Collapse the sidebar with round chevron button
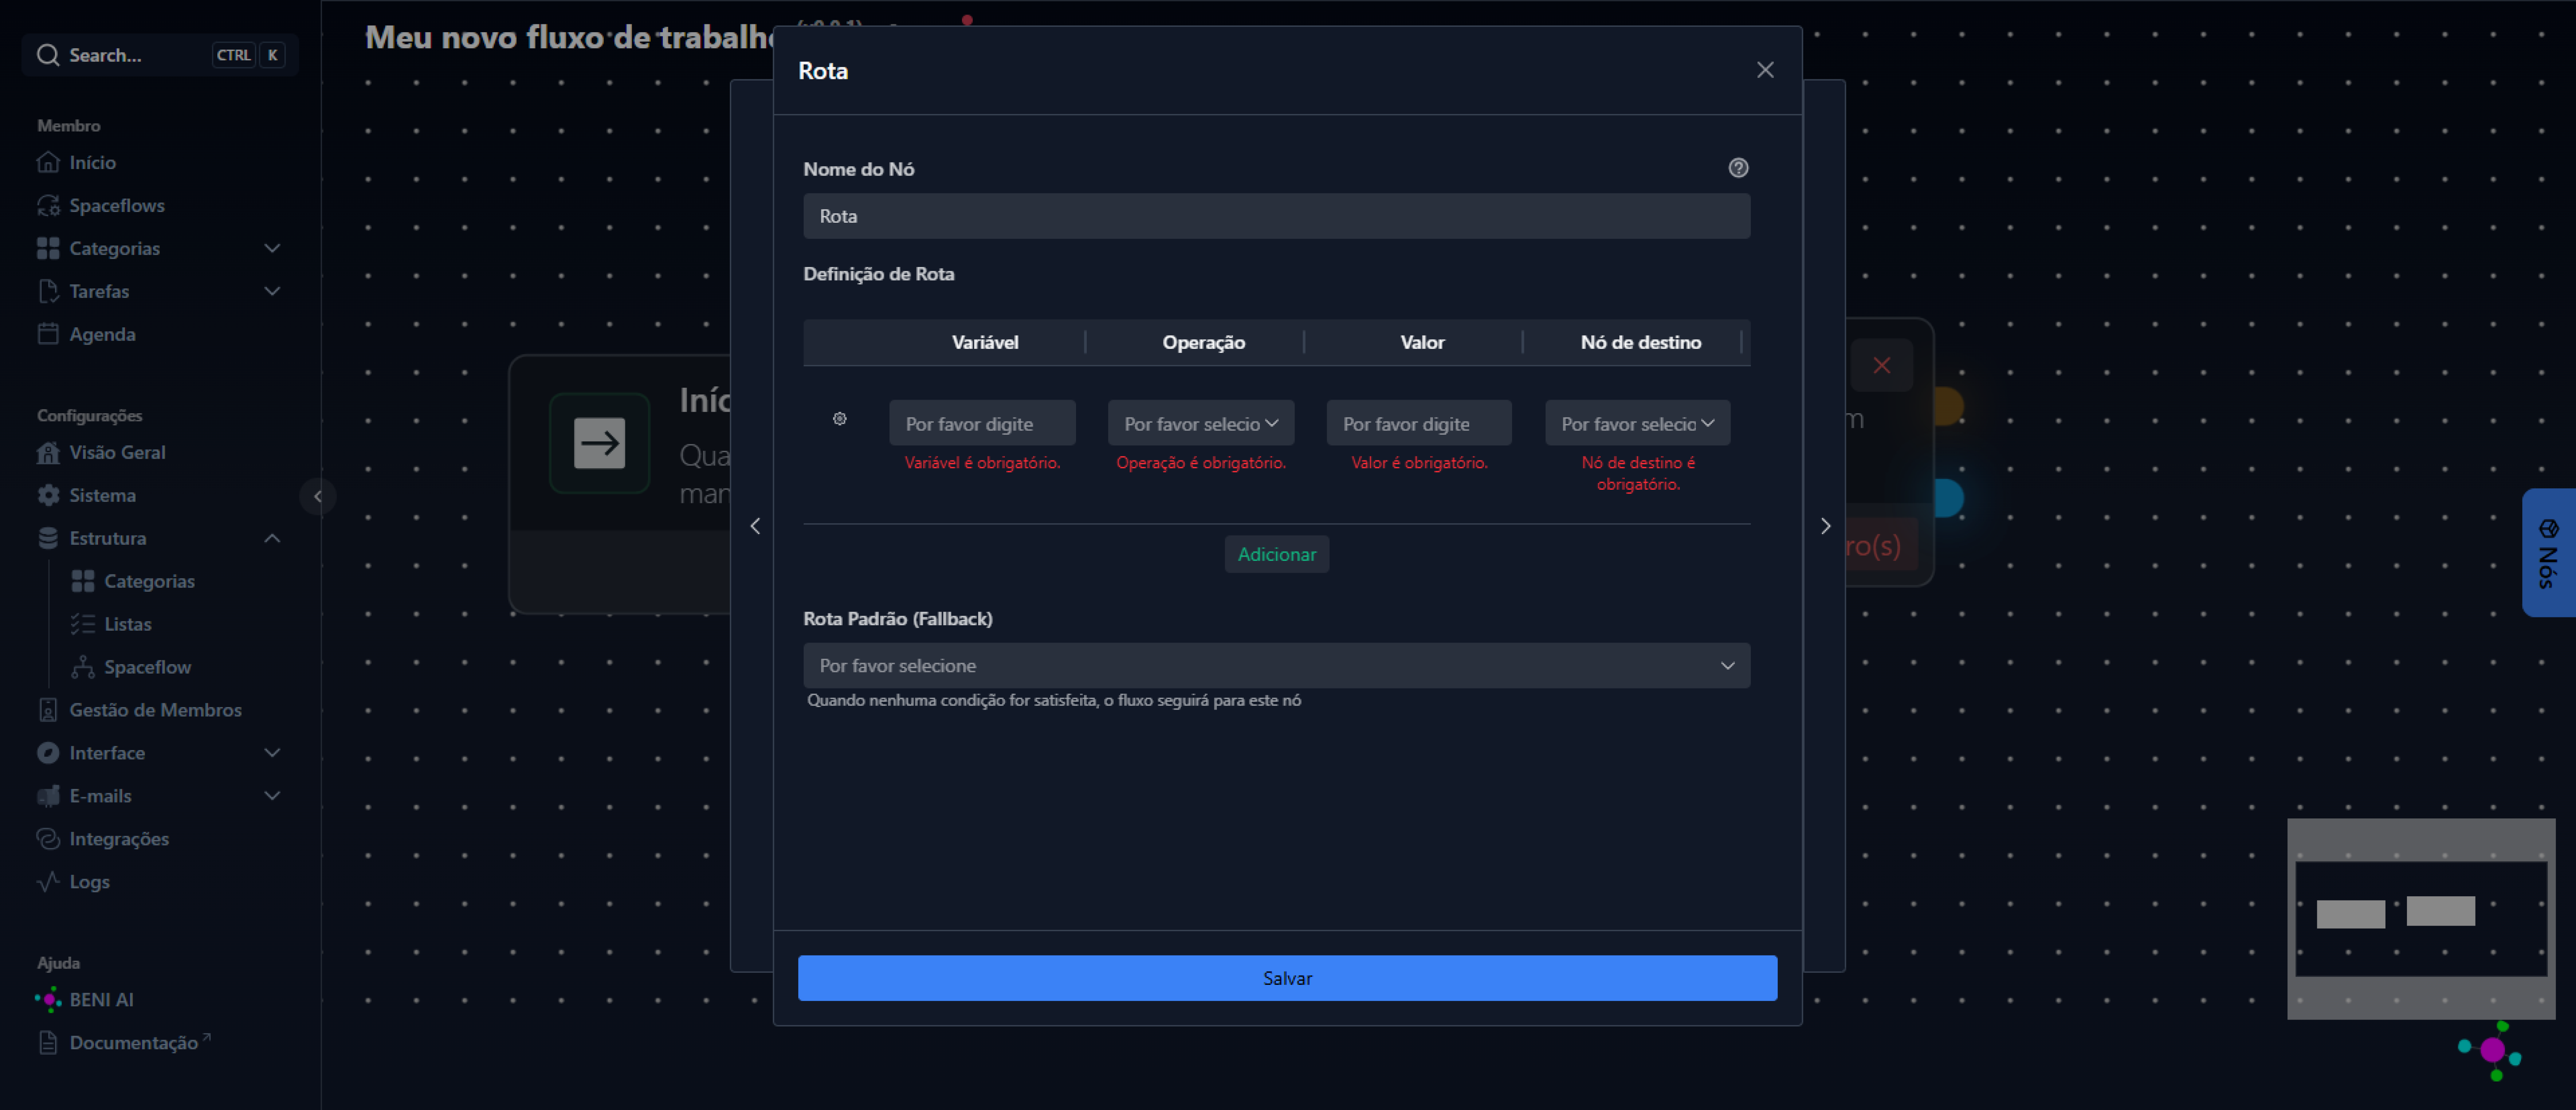The height and width of the screenshot is (1110, 2576). tap(318, 496)
